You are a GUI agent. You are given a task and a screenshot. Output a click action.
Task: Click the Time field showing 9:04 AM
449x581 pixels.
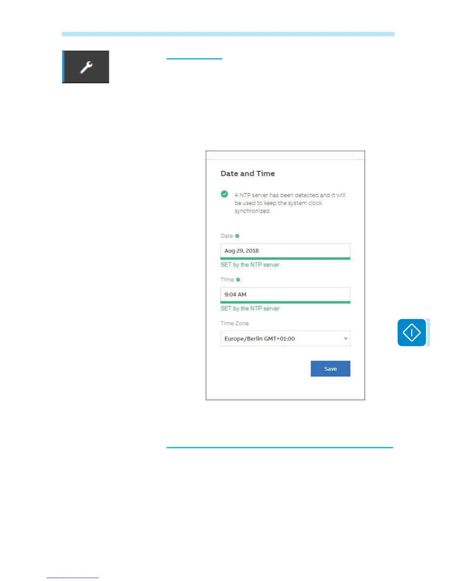pyautogui.click(x=285, y=294)
